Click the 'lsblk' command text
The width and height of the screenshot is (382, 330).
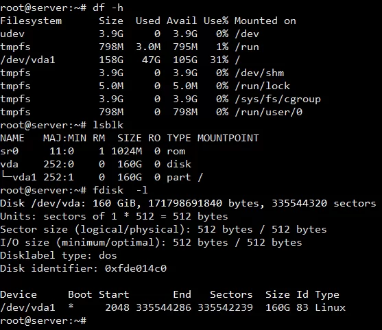pos(108,125)
